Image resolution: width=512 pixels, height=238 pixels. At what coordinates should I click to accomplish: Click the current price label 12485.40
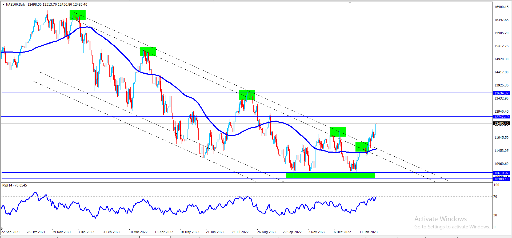[501, 123]
